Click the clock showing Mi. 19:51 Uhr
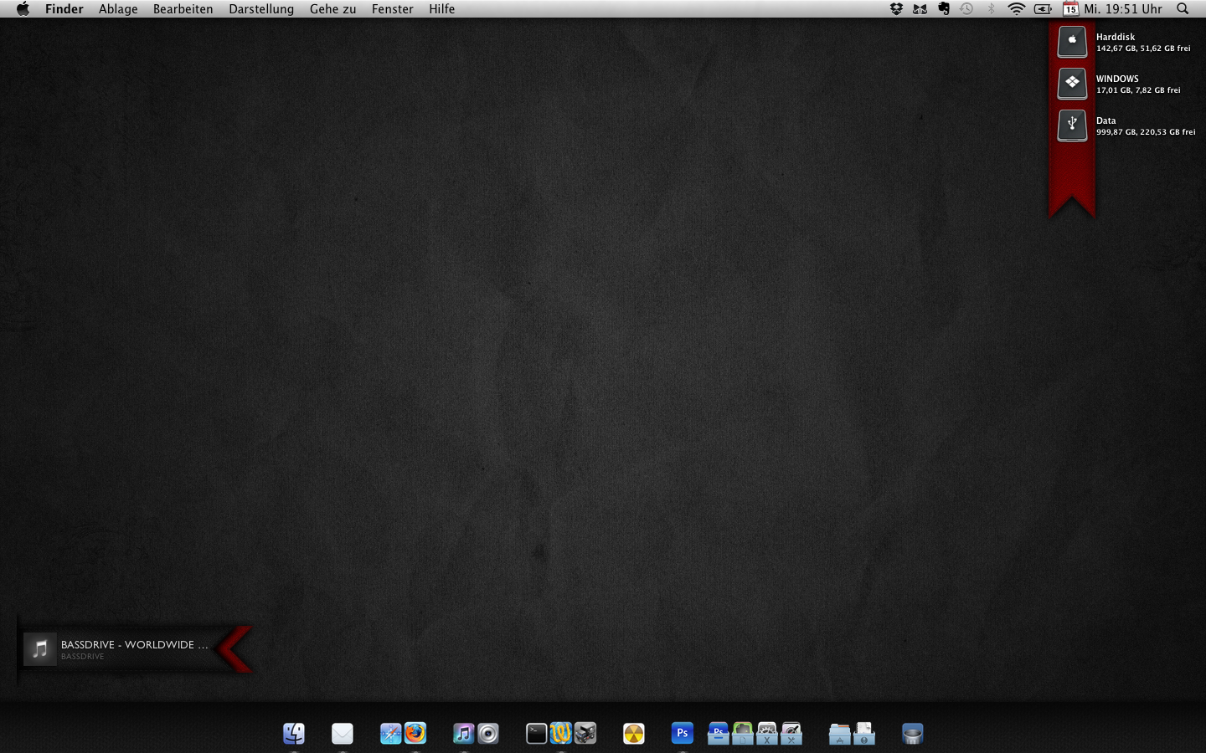 coord(1123,8)
